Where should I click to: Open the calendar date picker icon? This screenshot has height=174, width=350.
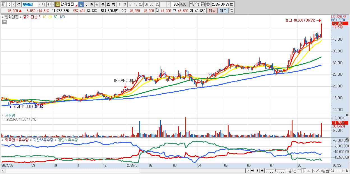click(x=232, y=4)
